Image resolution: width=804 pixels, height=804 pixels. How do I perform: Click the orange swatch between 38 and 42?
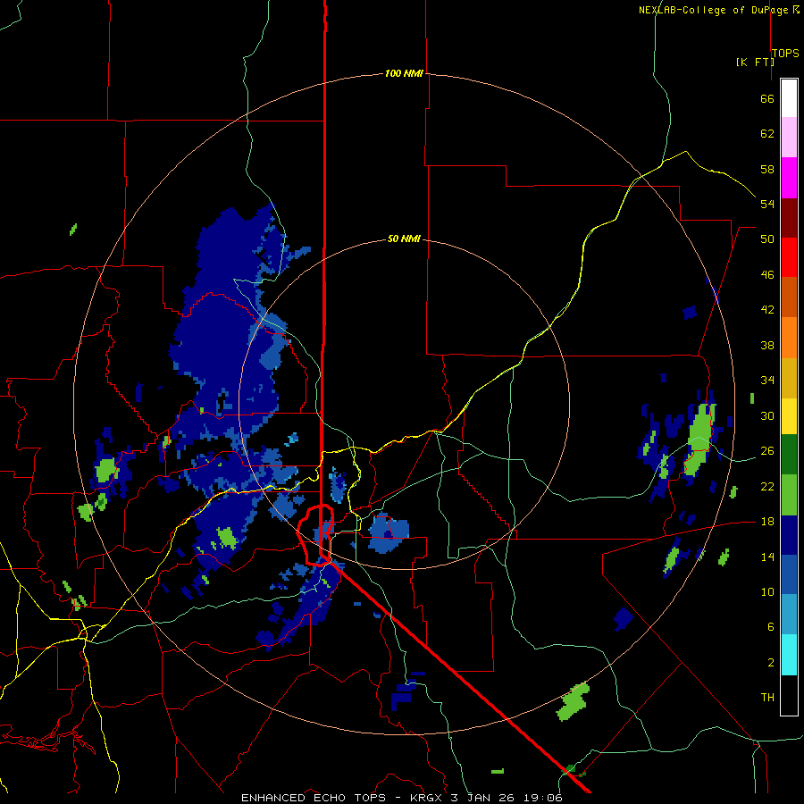coord(789,338)
